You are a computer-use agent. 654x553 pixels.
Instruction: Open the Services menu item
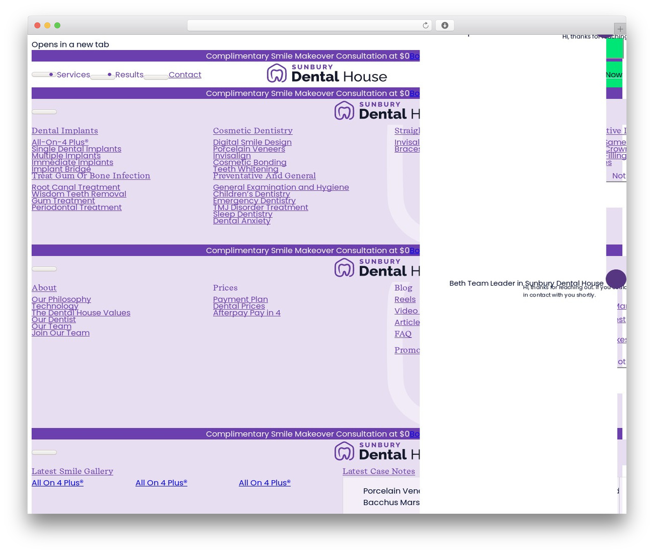point(73,74)
